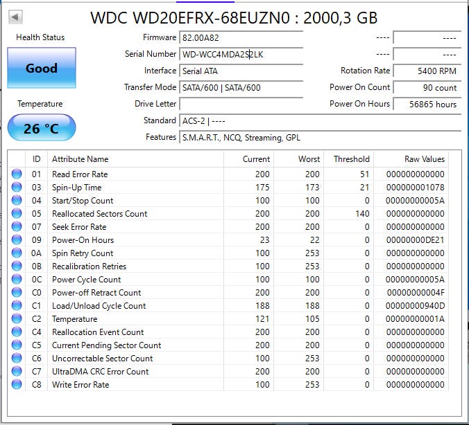The height and width of the screenshot is (425, 469).
Task: Select the Power-On Hours attribute name
Action: [x=83, y=240]
